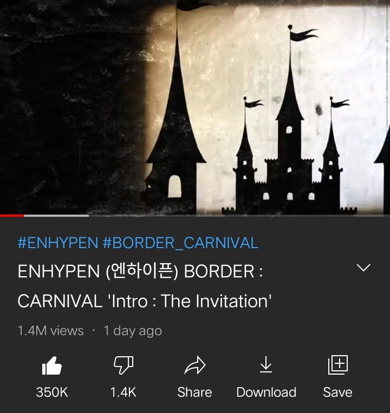Click the 350K like count label

[x=52, y=392]
